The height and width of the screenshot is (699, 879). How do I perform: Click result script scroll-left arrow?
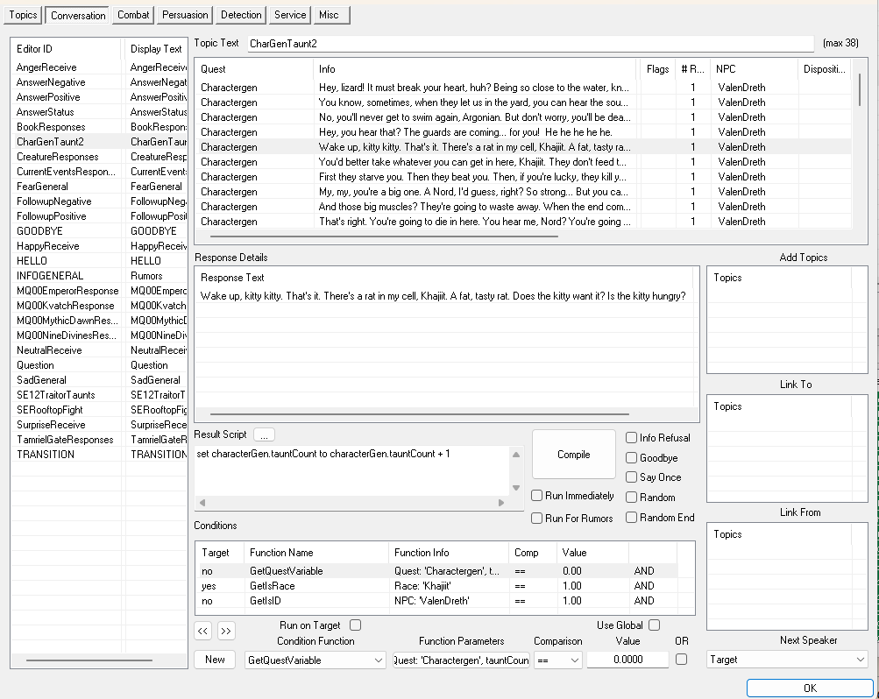point(202,503)
